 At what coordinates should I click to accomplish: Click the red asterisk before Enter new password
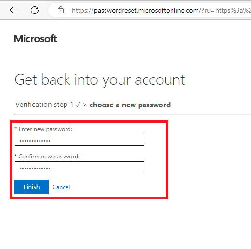coord(15,128)
